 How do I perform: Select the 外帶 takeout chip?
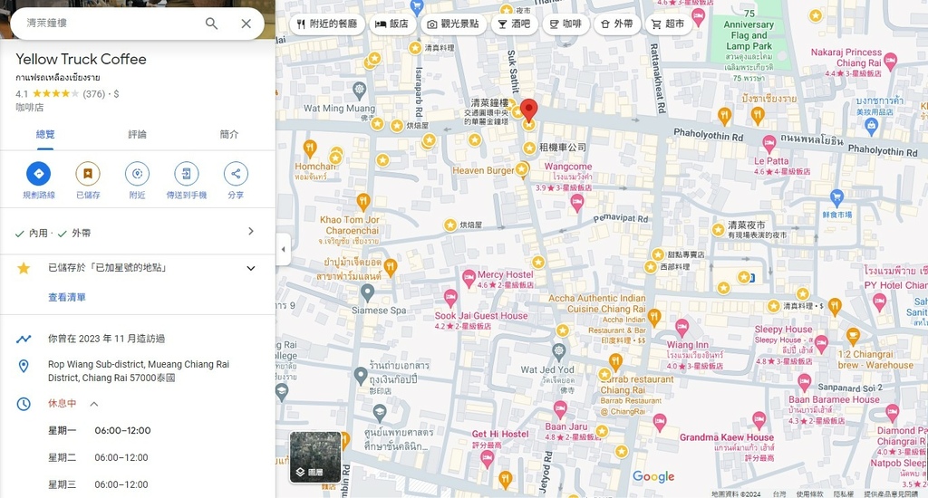pyautogui.click(x=616, y=24)
